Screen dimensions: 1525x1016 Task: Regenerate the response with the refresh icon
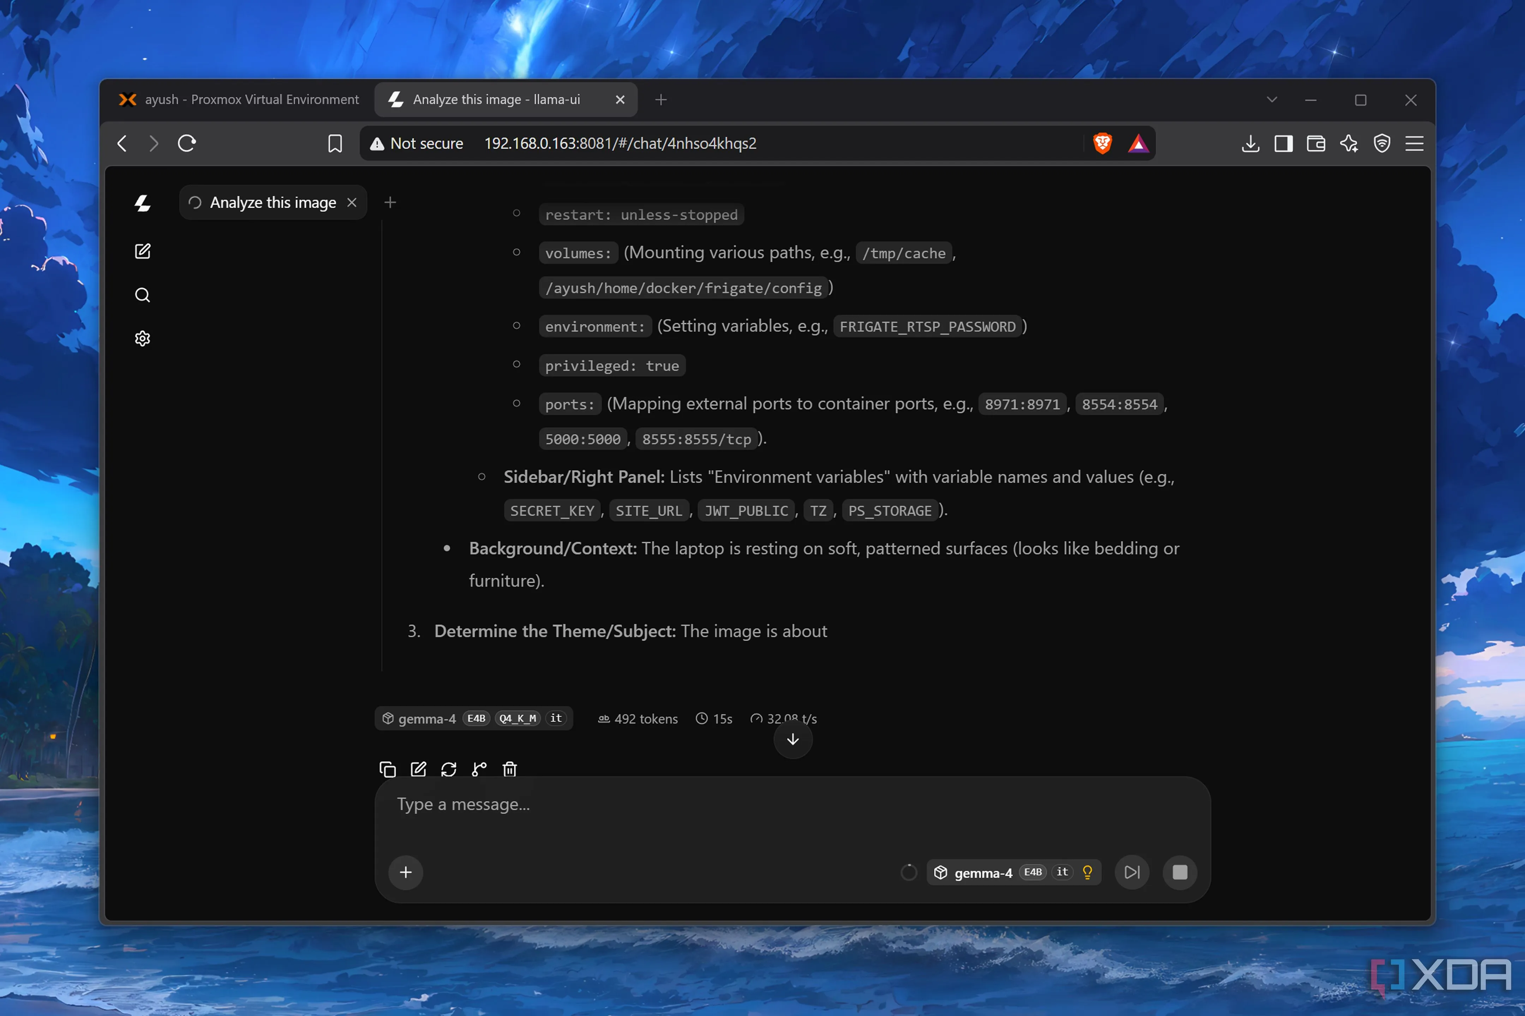click(x=449, y=769)
